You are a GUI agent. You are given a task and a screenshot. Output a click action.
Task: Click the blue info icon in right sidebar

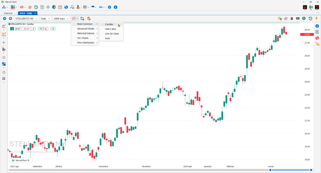tap(317, 26)
